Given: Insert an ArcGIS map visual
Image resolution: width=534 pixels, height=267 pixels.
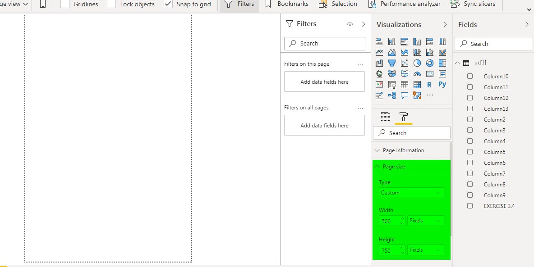Looking at the screenshot, I should point(417,95).
